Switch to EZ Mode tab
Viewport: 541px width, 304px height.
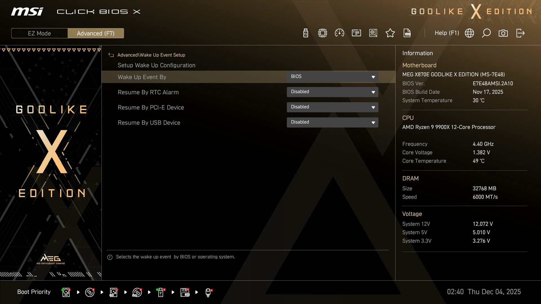[x=39, y=33]
